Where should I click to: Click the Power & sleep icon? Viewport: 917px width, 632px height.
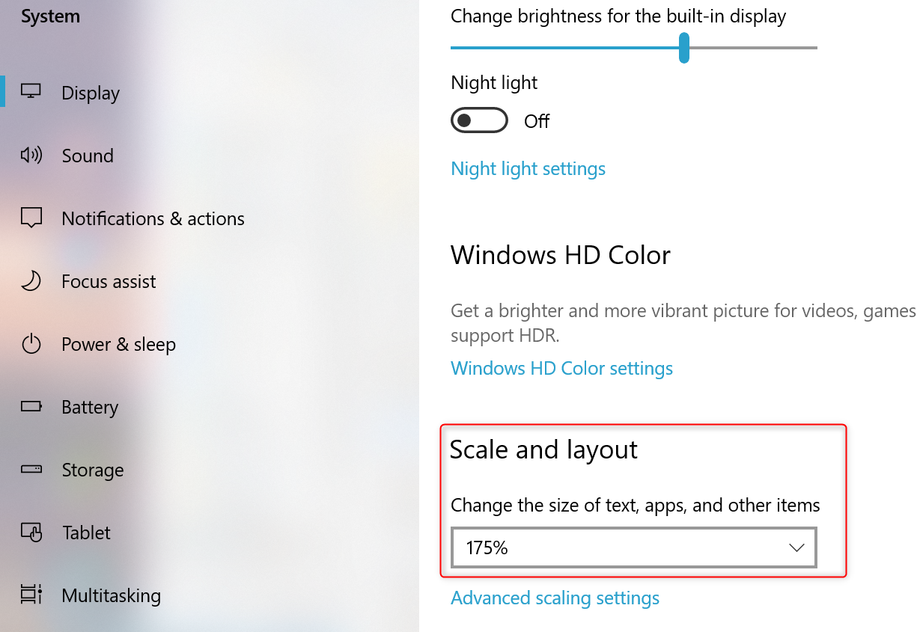pos(31,344)
